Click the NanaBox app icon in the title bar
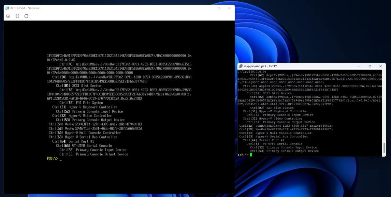The height and width of the screenshot is (197, 391). pyautogui.click(x=6, y=8)
